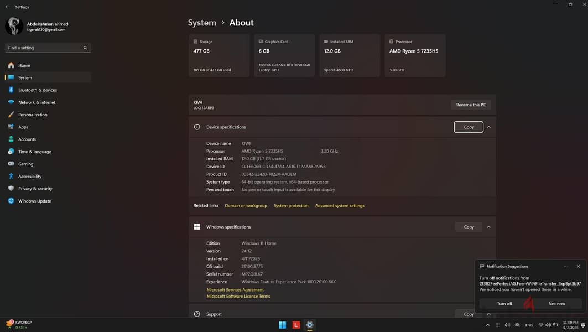Click the Notification Suggestions app icon
This screenshot has height=332, width=588.
pyautogui.click(x=482, y=266)
